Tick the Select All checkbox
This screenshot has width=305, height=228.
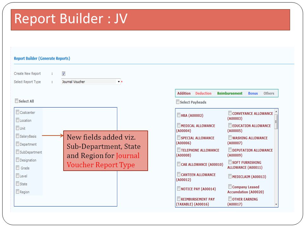pyautogui.click(x=17, y=101)
